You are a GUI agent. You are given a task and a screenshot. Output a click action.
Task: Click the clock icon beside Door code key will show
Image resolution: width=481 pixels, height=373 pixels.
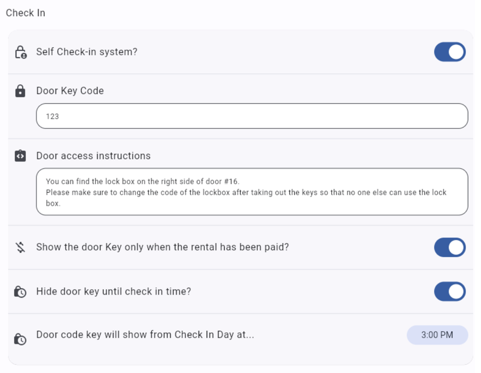(20, 339)
